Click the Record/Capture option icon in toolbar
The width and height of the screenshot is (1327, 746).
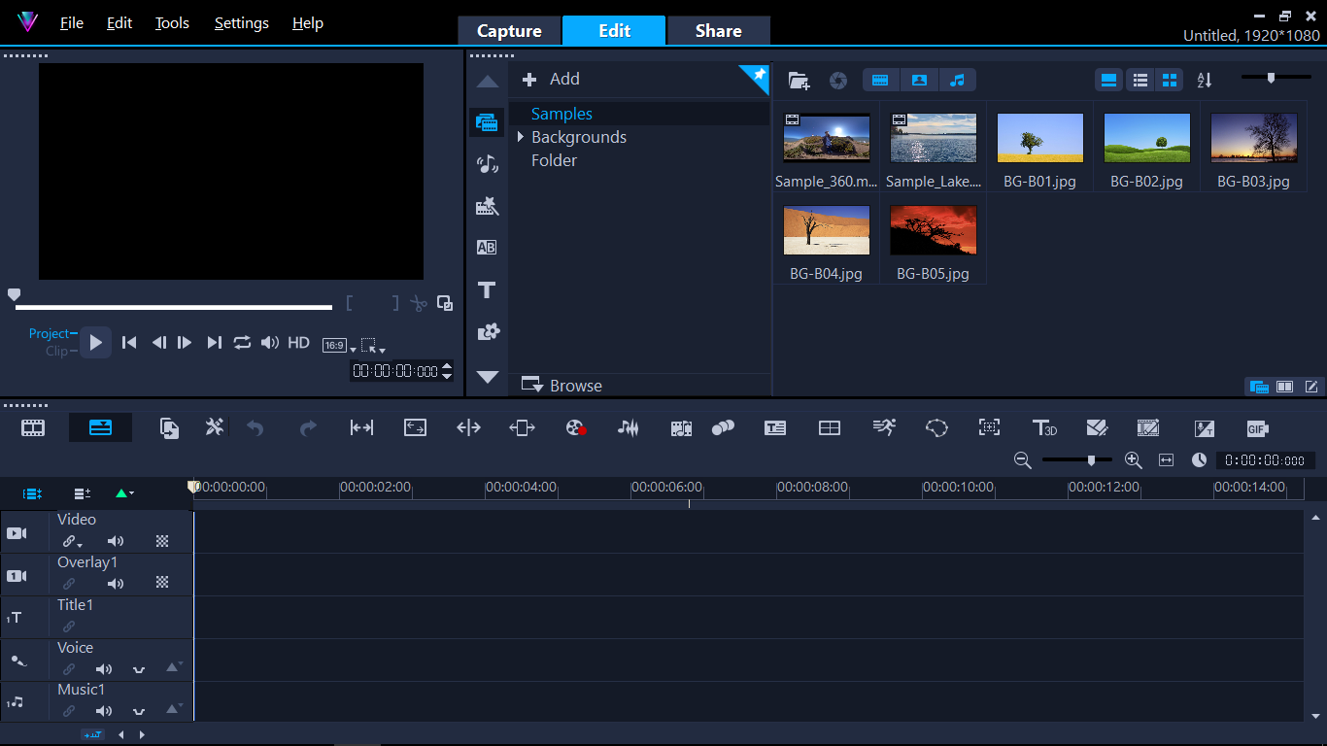576,428
